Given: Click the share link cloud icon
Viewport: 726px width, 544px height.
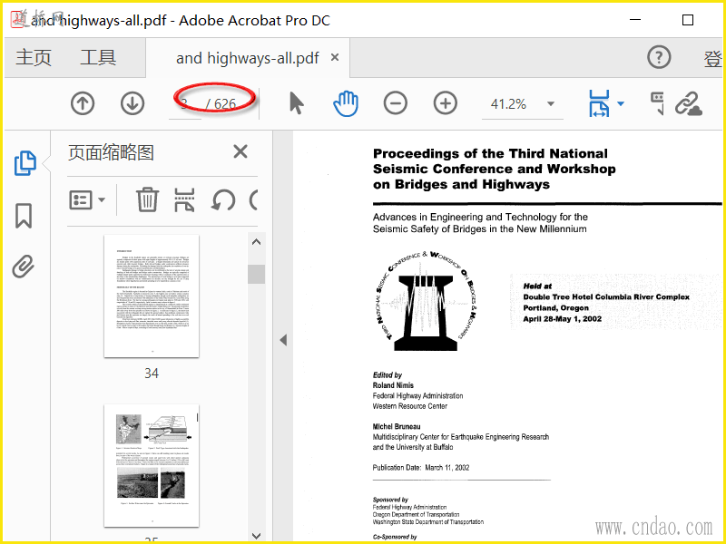Looking at the screenshot, I should [x=689, y=103].
